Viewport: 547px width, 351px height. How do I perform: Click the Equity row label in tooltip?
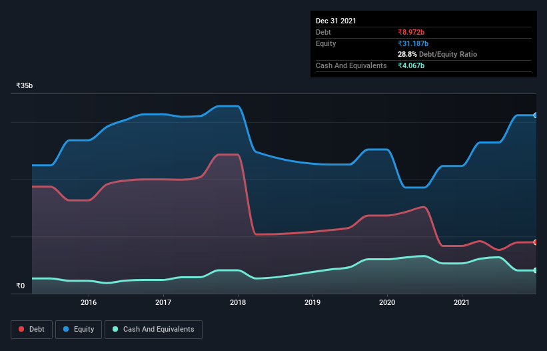326,43
